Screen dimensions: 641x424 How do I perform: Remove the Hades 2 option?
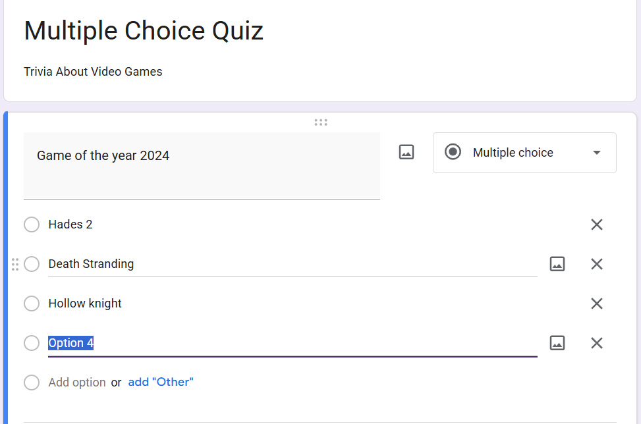(x=596, y=225)
